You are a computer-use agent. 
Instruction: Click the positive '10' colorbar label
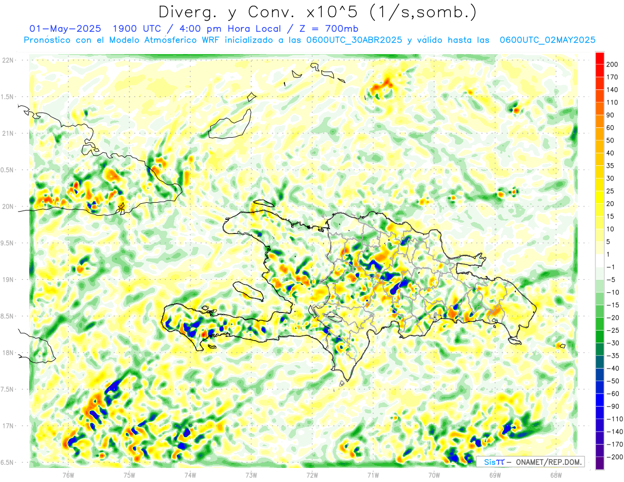[x=610, y=229]
